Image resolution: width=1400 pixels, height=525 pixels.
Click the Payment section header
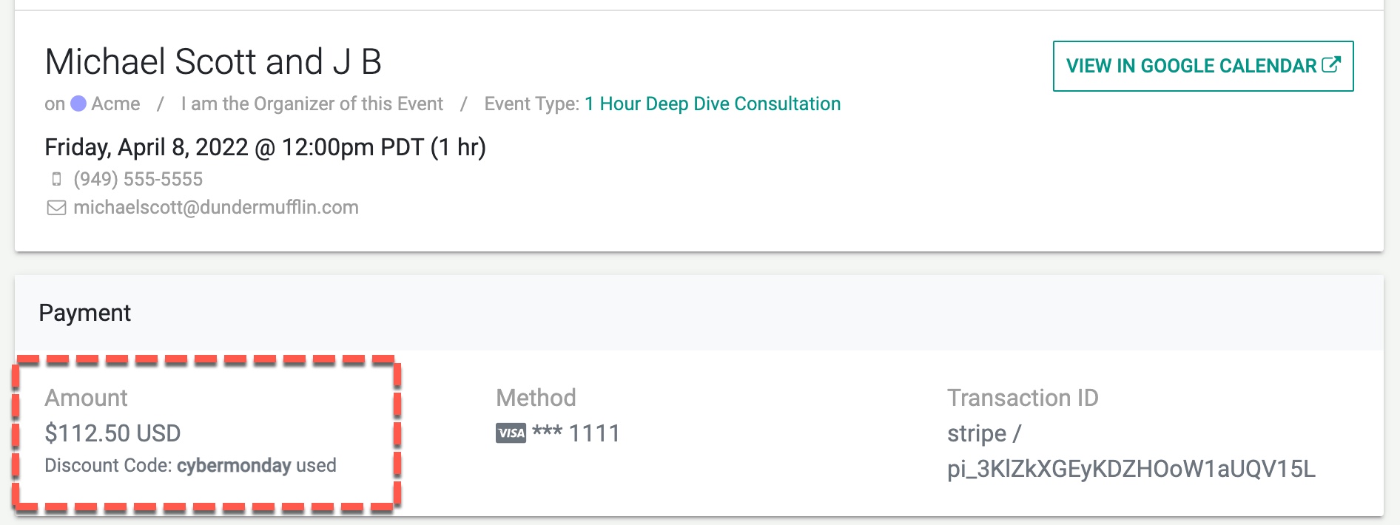click(84, 313)
